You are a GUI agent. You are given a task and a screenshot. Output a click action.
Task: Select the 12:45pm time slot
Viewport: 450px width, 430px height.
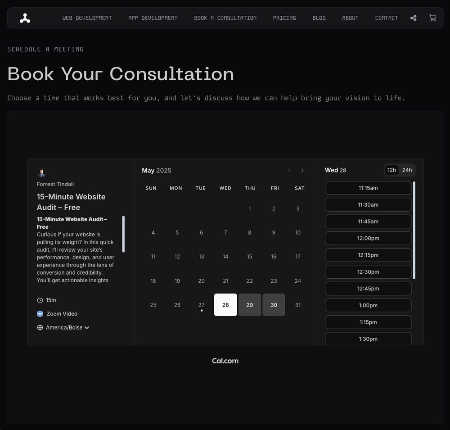coord(368,289)
